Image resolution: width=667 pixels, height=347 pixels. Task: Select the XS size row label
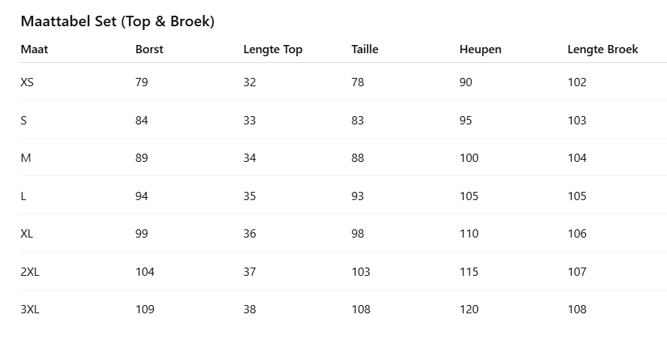(x=27, y=82)
